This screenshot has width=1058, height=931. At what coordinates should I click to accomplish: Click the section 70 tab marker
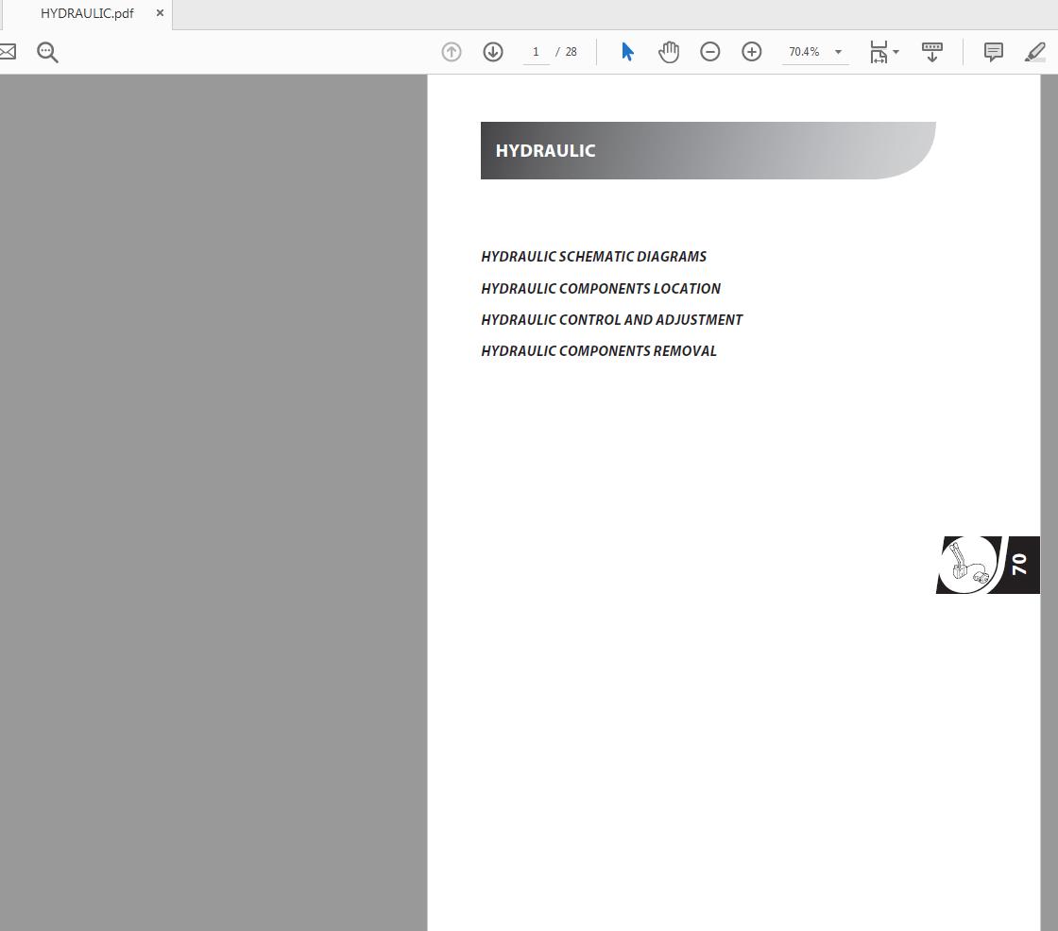(x=988, y=565)
